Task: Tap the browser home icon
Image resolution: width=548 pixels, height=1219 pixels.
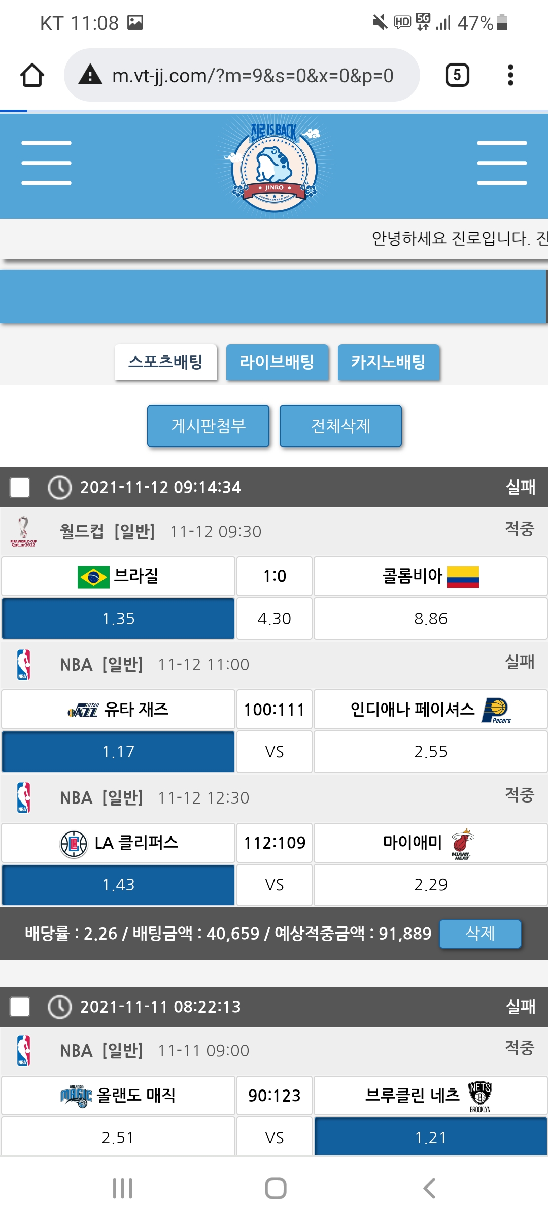Action: (32, 75)
